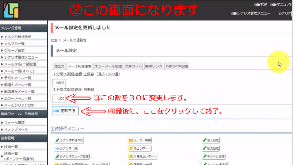Click 全体操作メニュー heading

click(x=67, y=129)
